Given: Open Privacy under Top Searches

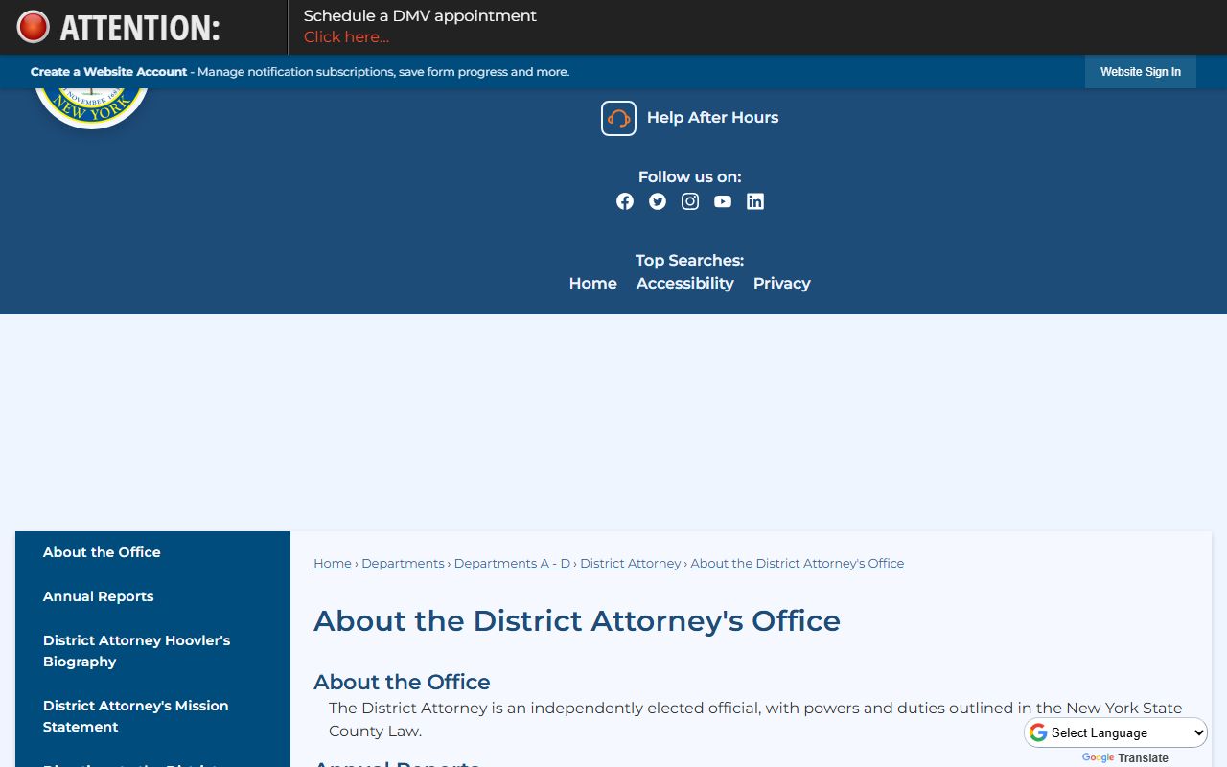Looking at the screenshot, I should pyautogui.click(x=782, y=284).
